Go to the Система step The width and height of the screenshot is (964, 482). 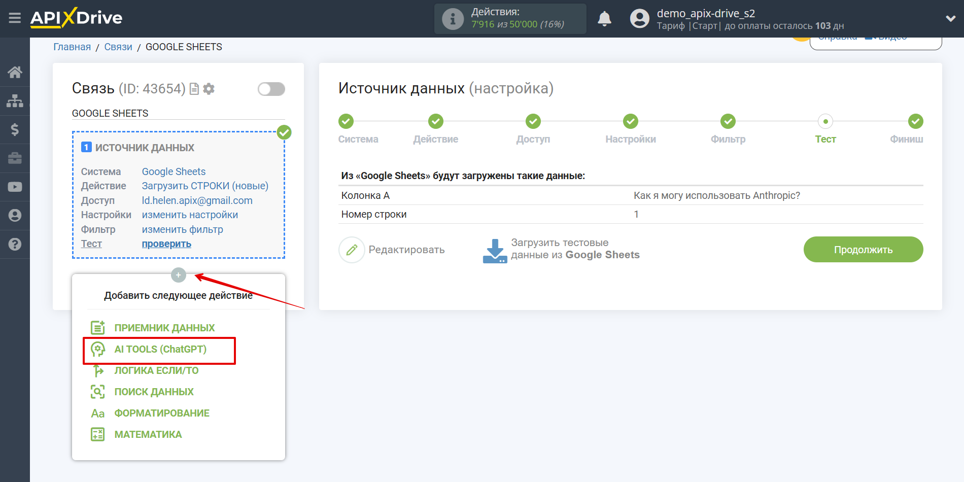click(346, 121)
